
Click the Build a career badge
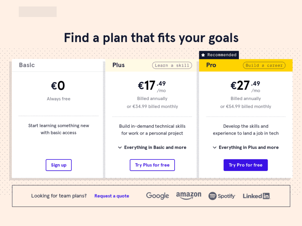pyautogui.click(x=265, y=65)
